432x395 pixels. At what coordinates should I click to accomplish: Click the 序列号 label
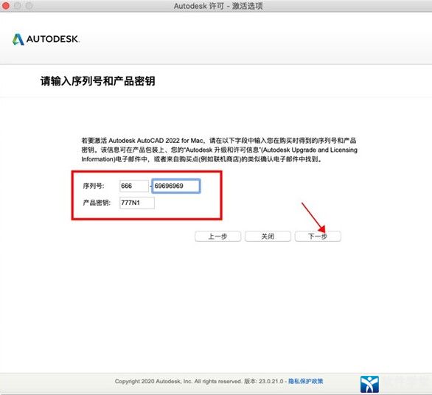coord(94,186)
